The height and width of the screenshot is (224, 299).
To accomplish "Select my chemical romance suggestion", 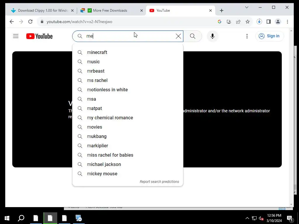I will point(128,118).
